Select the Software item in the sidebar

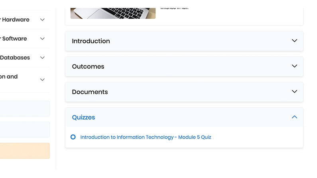(14, 39)
